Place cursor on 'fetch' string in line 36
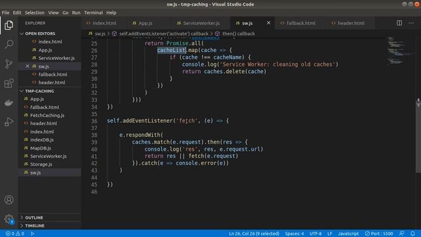The width and height of the screenshot is (421, 237). point(187,120)
